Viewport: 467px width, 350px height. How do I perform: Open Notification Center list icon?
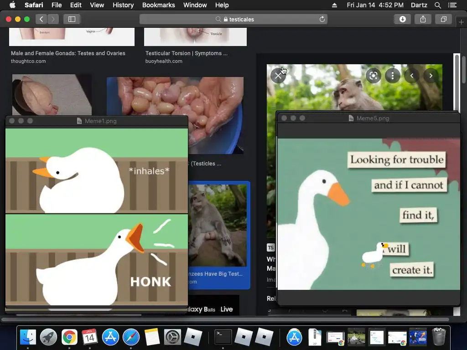452,5
